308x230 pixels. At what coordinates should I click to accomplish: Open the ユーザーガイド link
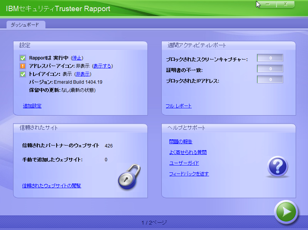click(184, 163)
